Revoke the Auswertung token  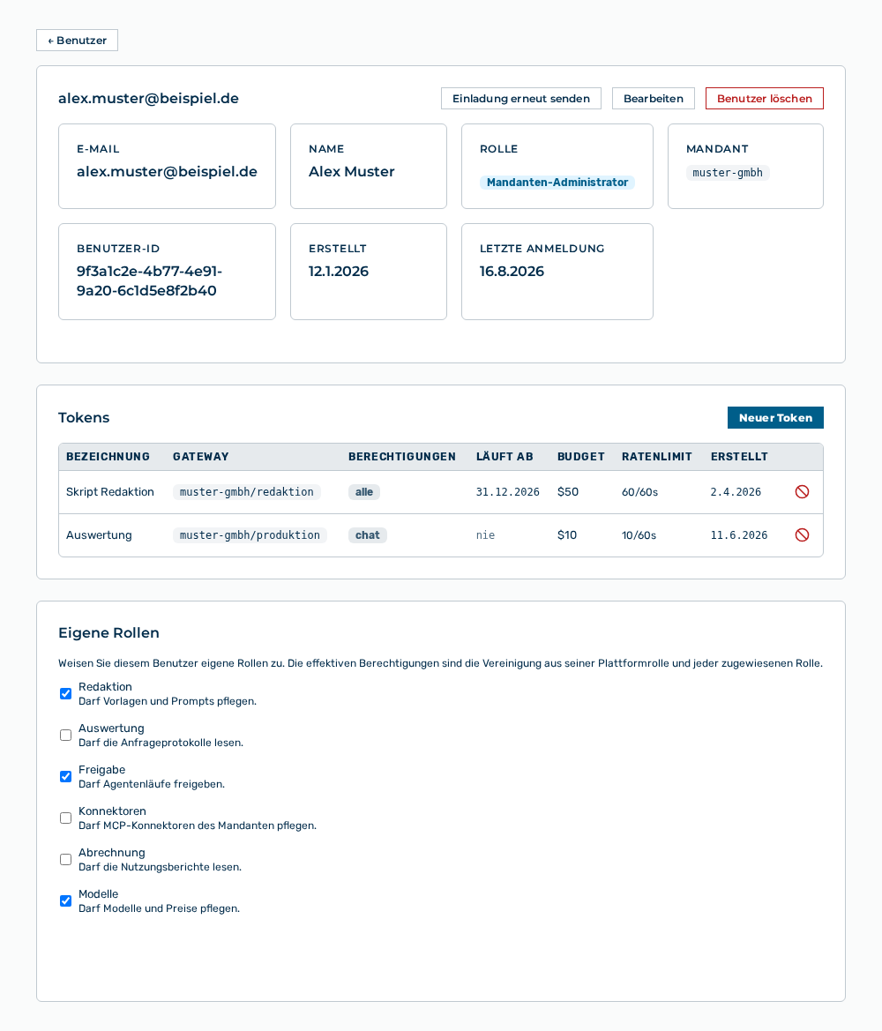[x=802, y=535]
